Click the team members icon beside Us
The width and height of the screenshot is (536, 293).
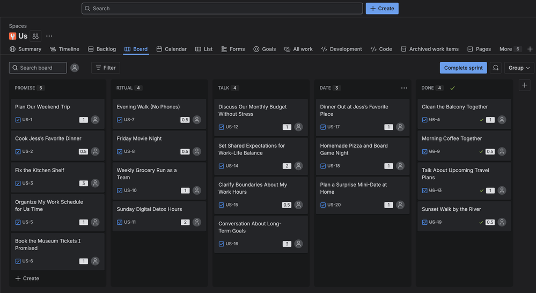(35, 36)
